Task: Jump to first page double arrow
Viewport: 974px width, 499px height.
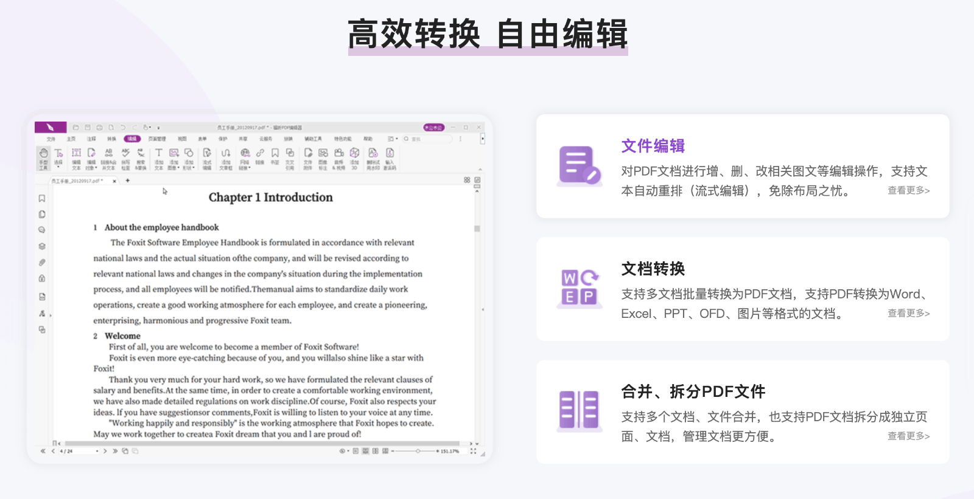Action: click(x=43, y=451)
